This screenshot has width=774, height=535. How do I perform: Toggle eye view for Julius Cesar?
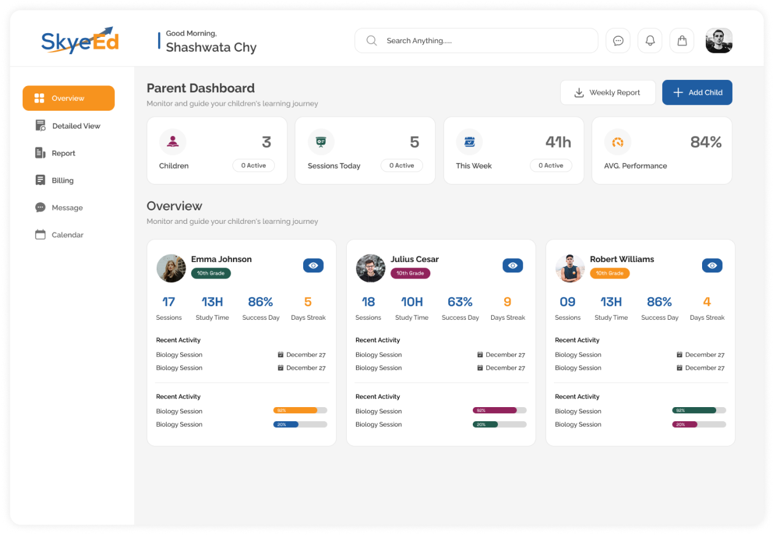pos(513,266)
